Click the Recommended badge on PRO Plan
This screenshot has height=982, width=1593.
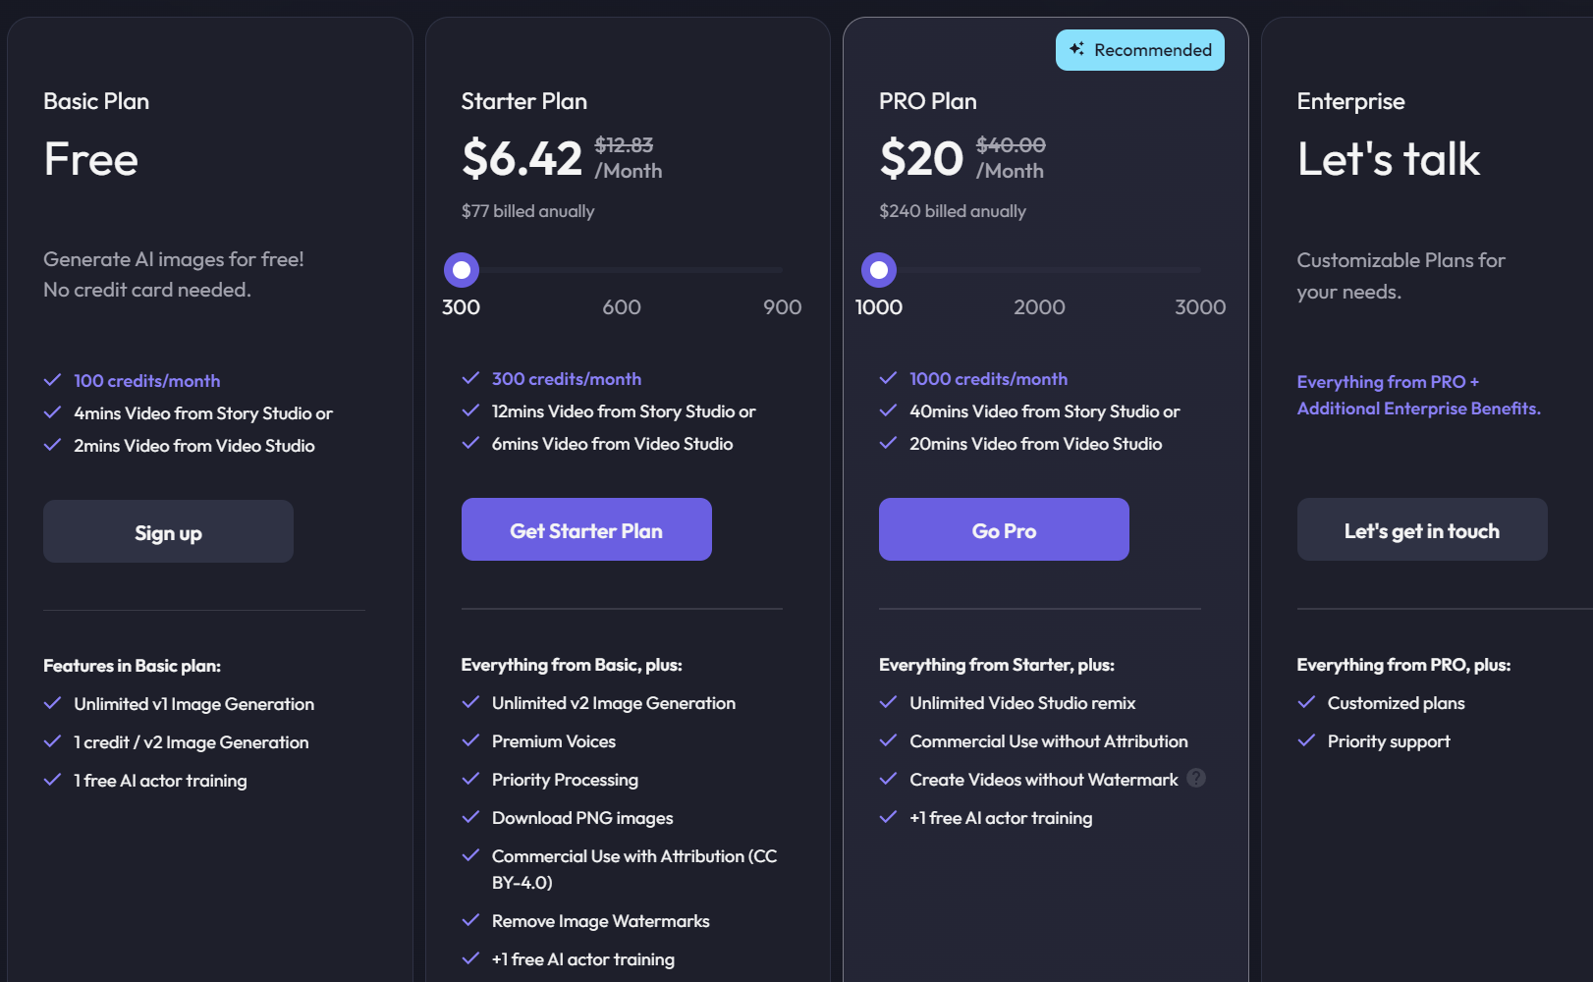tap(1140, 50)
